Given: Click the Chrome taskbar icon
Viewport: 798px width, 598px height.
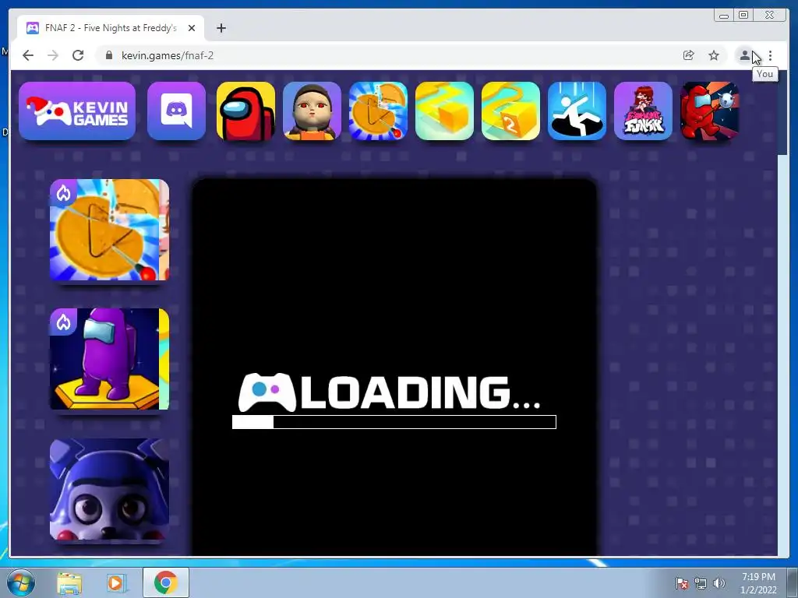Looking at the screenshot, I should (165, 582).
